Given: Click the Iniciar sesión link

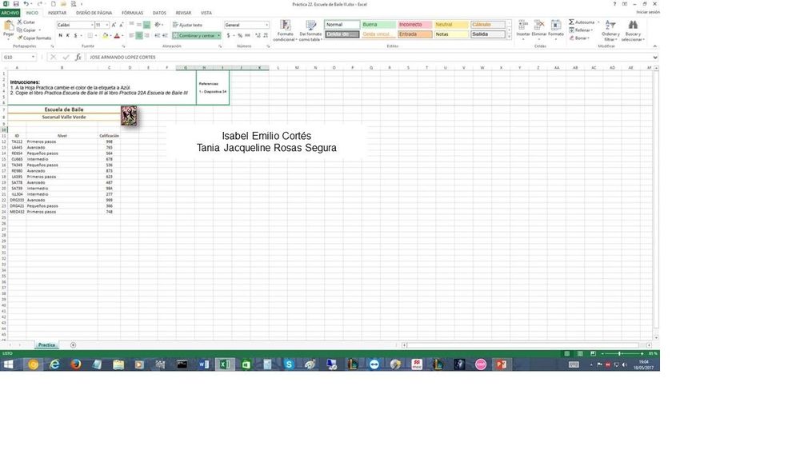Looking at the screenshot, I should [x=647, y=13].
